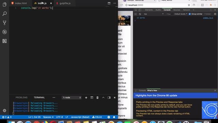Open the Explorer files icon in activity bar
Viewport: 218px width, 123px height.
[4, 4]
